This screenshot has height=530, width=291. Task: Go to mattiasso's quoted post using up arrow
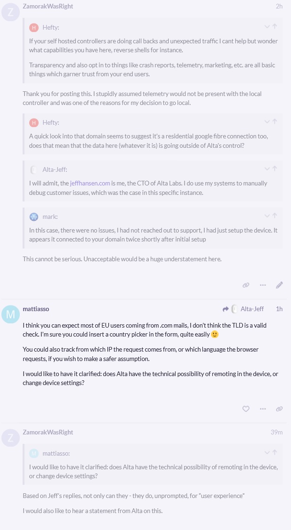(275, 453)
